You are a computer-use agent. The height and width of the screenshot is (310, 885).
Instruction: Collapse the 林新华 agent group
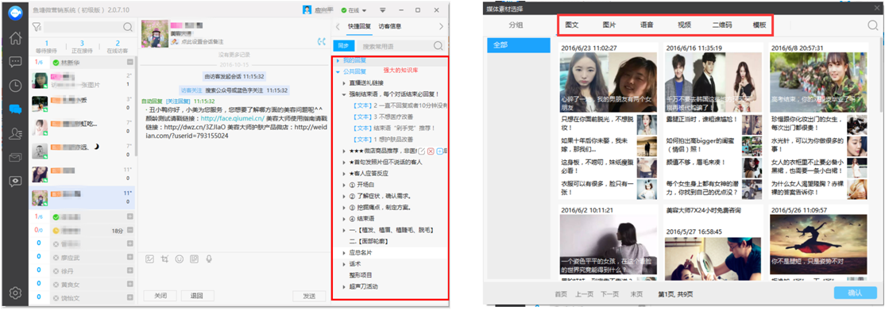(x=129, y=62)
